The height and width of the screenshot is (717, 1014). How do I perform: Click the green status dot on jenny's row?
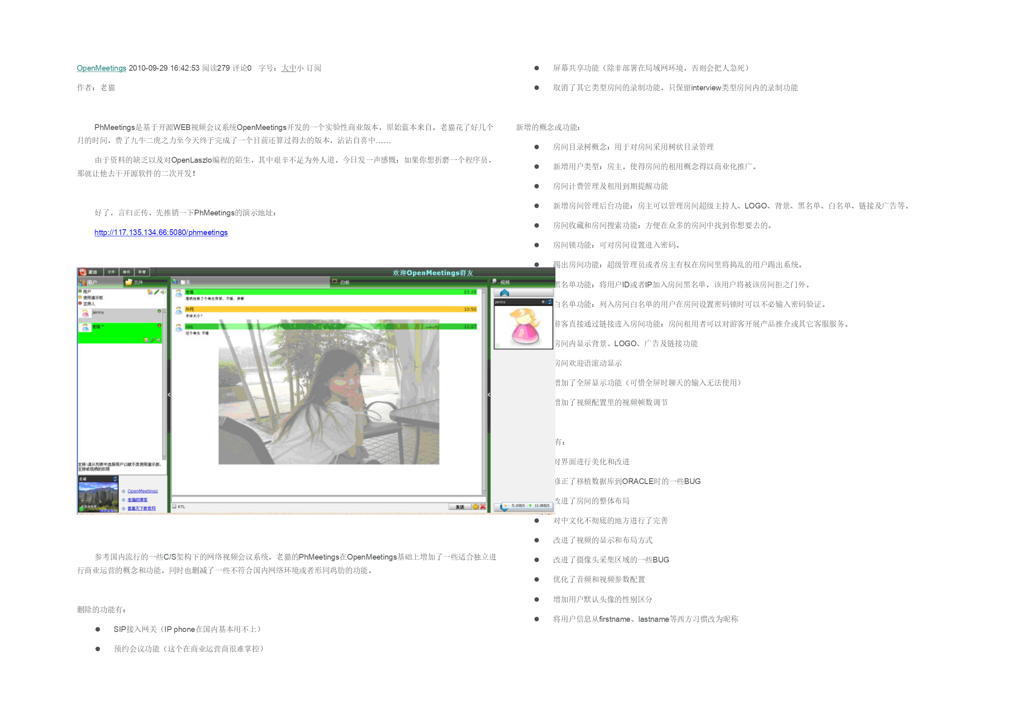coord(159,311)
